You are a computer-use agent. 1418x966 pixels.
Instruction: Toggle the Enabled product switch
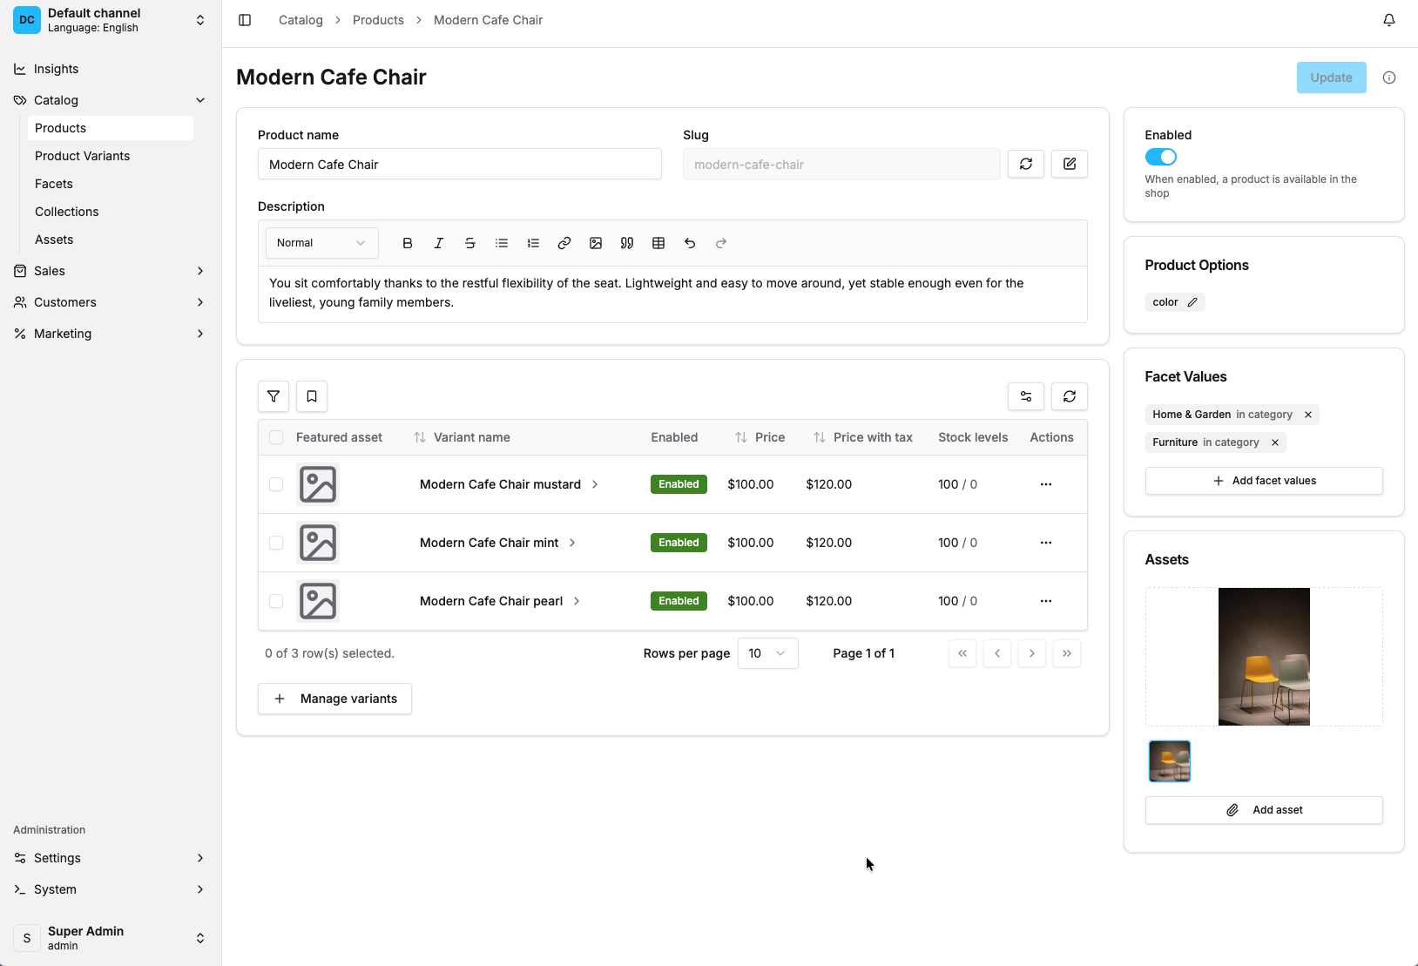coord(1161,157)
